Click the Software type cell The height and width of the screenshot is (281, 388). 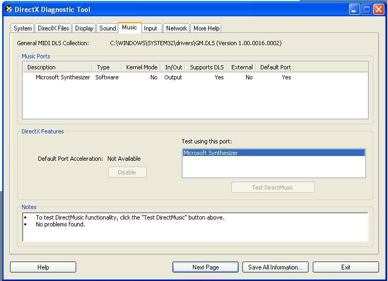point(107,77)
